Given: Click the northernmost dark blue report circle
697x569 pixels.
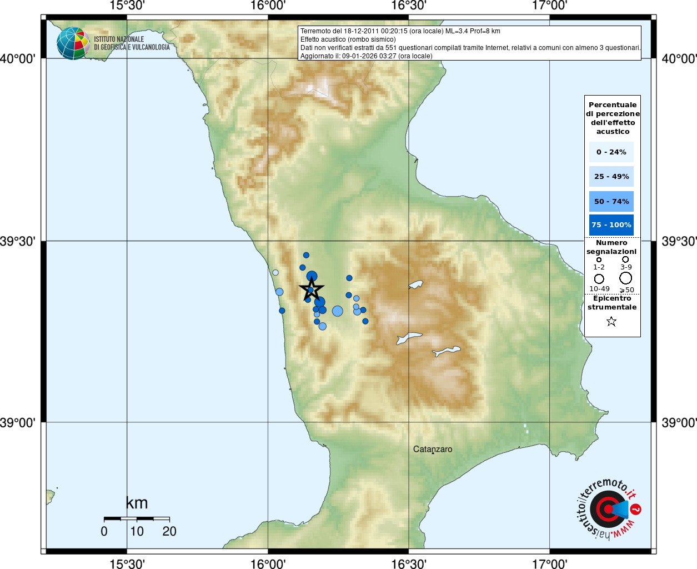Looking at the screenshot, I should click(x=306, y=255).
